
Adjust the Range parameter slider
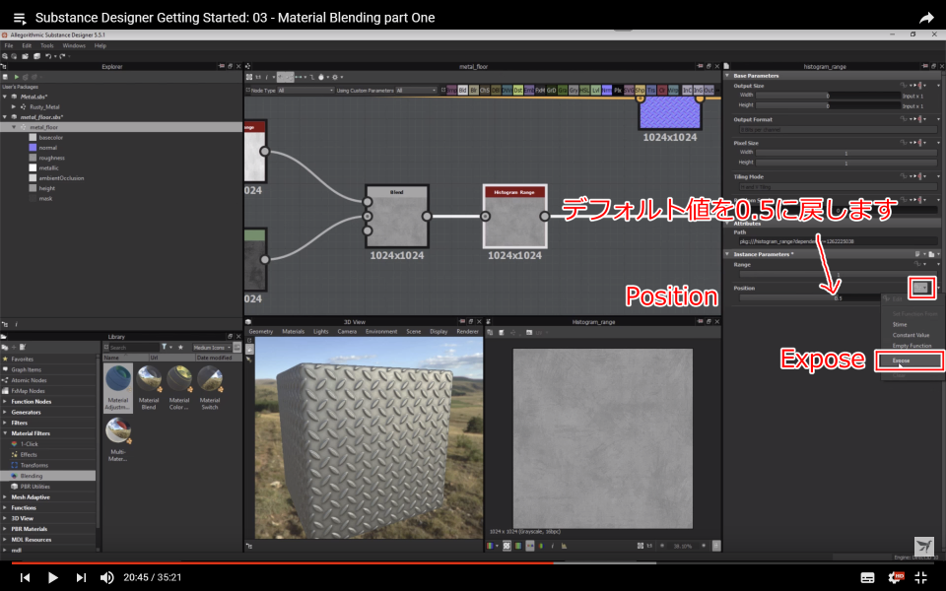point(838,275)
